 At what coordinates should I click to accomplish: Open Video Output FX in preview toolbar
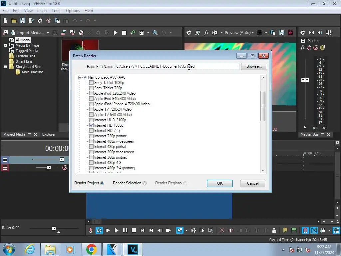coord(206,33)
